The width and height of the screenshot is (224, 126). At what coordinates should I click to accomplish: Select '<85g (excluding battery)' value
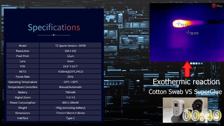[70, 108]
